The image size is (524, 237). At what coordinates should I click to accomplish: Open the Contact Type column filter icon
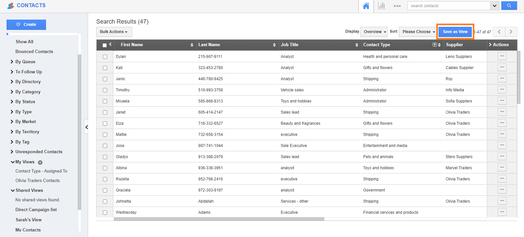point(435,45)
